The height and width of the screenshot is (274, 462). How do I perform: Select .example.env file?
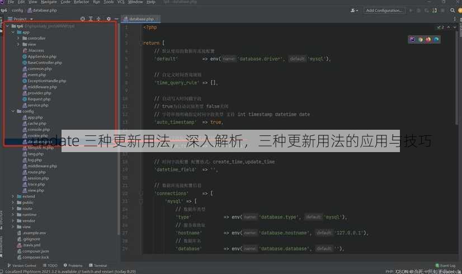tap(31, 233)
